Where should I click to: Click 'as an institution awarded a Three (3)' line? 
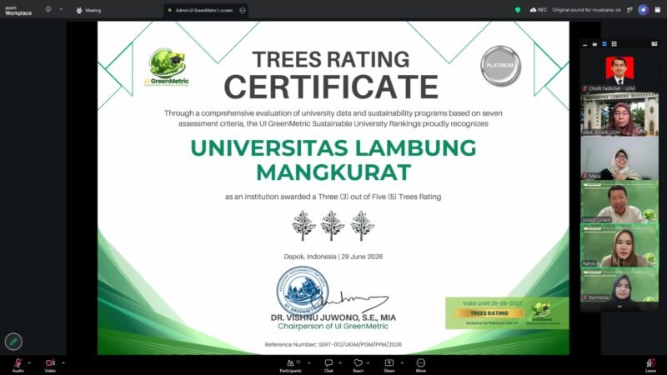pyautogui.click(x=333, y=197)
